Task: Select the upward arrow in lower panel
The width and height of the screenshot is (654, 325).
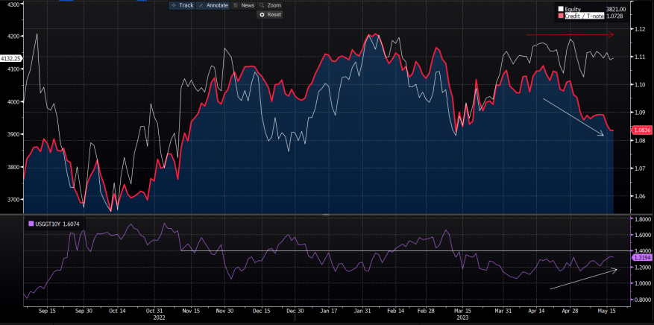Action: pos(583,279)
